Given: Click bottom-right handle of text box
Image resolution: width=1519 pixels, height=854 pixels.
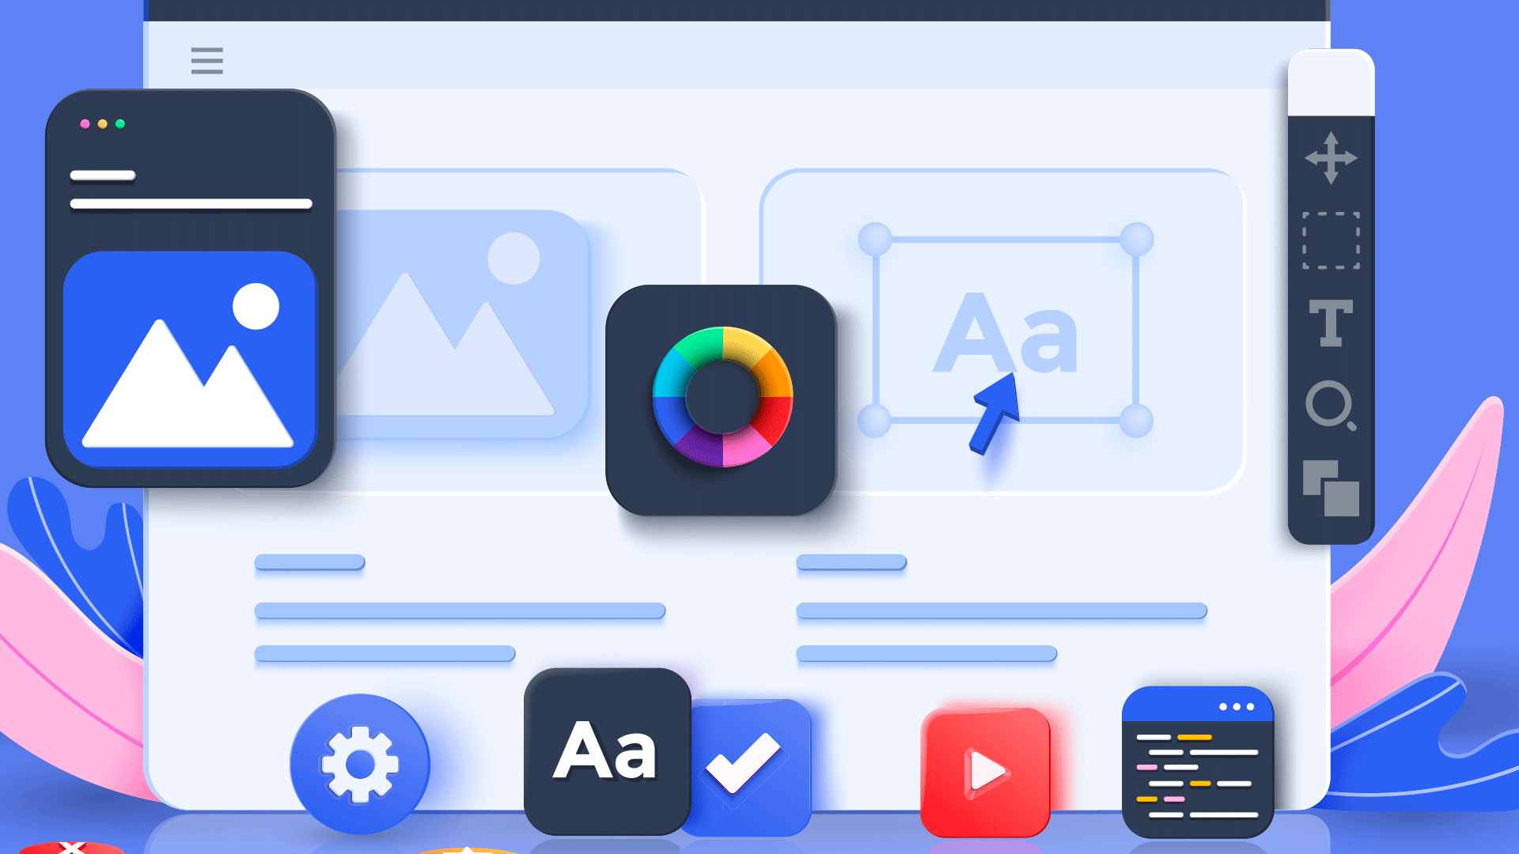Looking at the screenshot, I should tap(1136, 421).
